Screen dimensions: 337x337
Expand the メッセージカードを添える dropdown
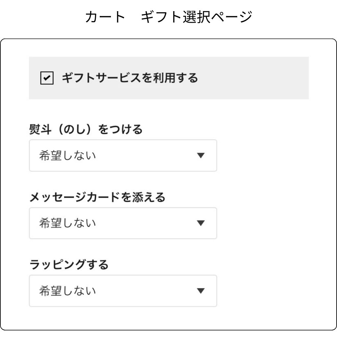click(123, 223)
